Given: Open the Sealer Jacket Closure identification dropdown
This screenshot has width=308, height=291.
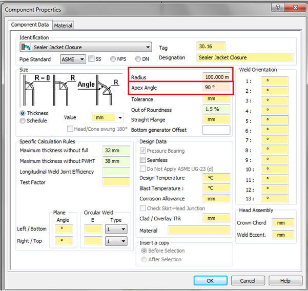Looking at the screenshot, I should click(x=148, y=47).
